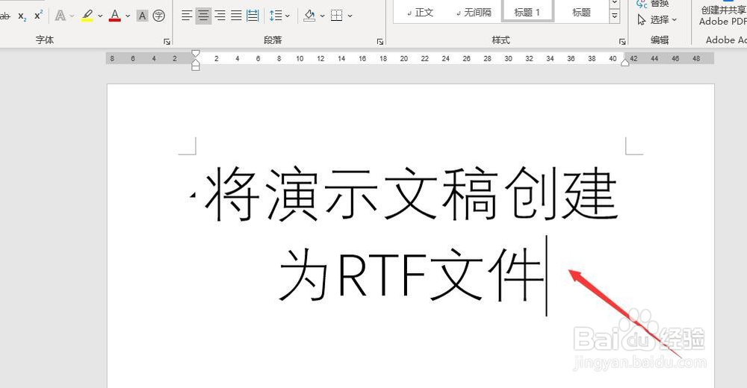The image size is (747, 388).
Task: Click in the text 将演示文稿创建
Action: pyautogui.click(x=411, y=194)
